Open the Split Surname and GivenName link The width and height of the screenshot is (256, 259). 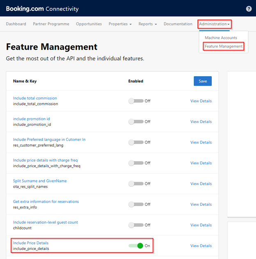[x=40, y=181]
